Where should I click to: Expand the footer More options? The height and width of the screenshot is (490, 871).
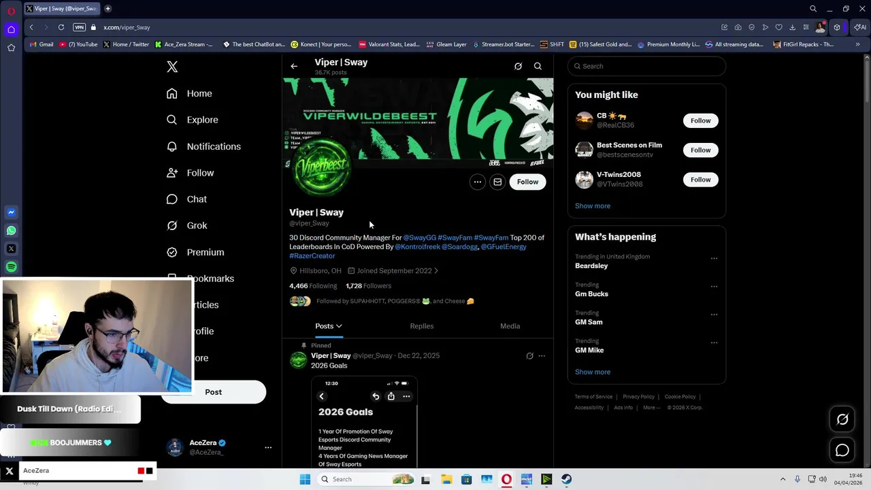tap(651, 408)
